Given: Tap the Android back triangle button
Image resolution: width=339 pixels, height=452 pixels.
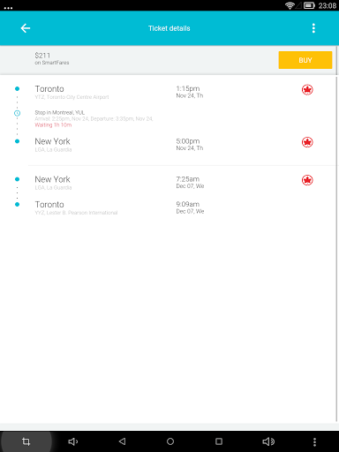Looking at the screenshot, I should pyautogui.click(x=122, y=441).
